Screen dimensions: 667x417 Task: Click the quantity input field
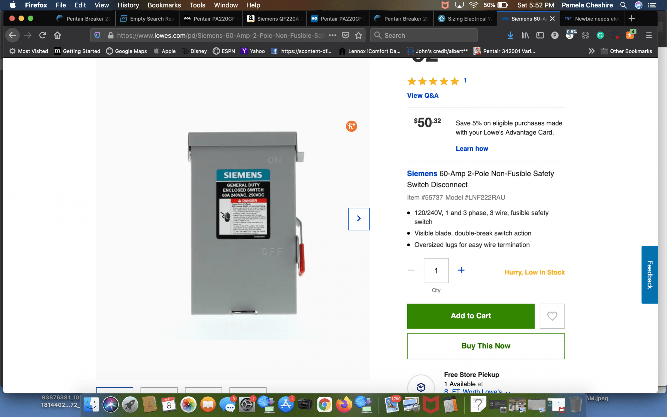point(436,271)
